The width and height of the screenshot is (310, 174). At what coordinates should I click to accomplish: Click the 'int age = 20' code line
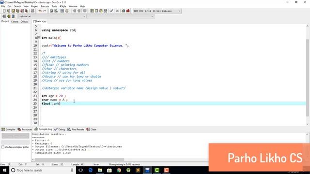(x=54, y=96)
